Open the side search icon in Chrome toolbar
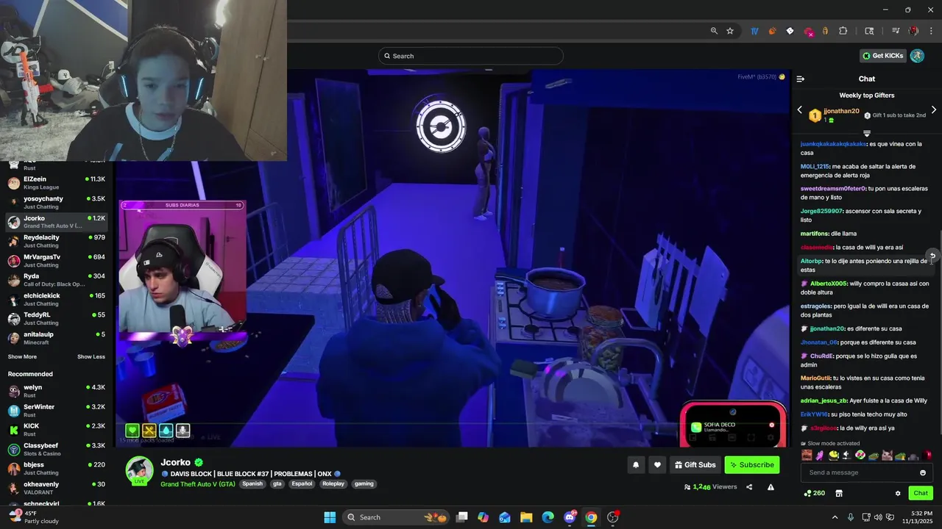Viewport: 942px width, 529px height. [x=869, y=31]
